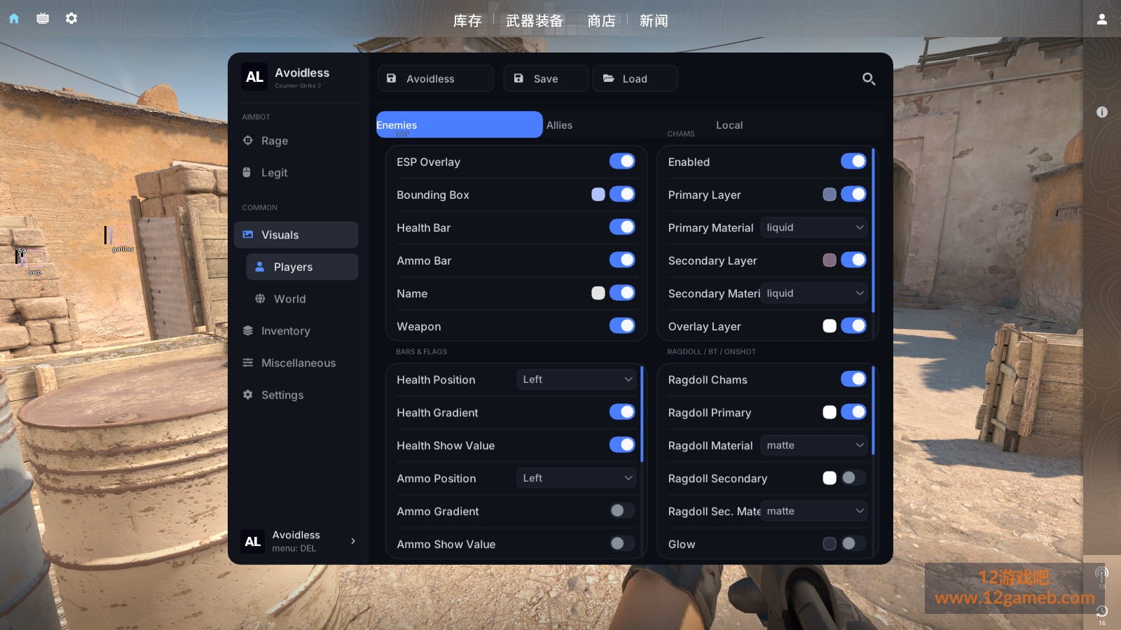The width and height of the screenshot is (1121, 630).
Task: Click the floppy disk icon beside Save
Action: tap(518, 78)
